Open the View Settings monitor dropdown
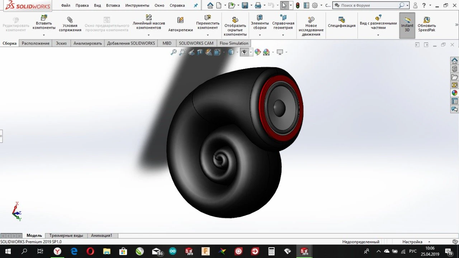459x258 pixels. tap(286, 52)
